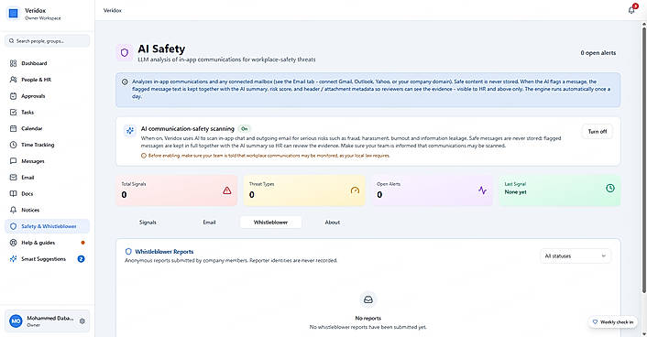This screenshot has width=647, height=337.
Task: Click the MO user avatar
Action: tap(16, 321)
